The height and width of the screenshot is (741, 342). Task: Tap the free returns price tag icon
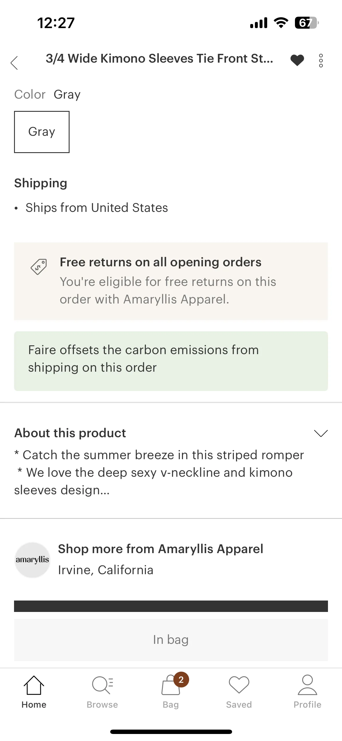[x=39, y=266]
